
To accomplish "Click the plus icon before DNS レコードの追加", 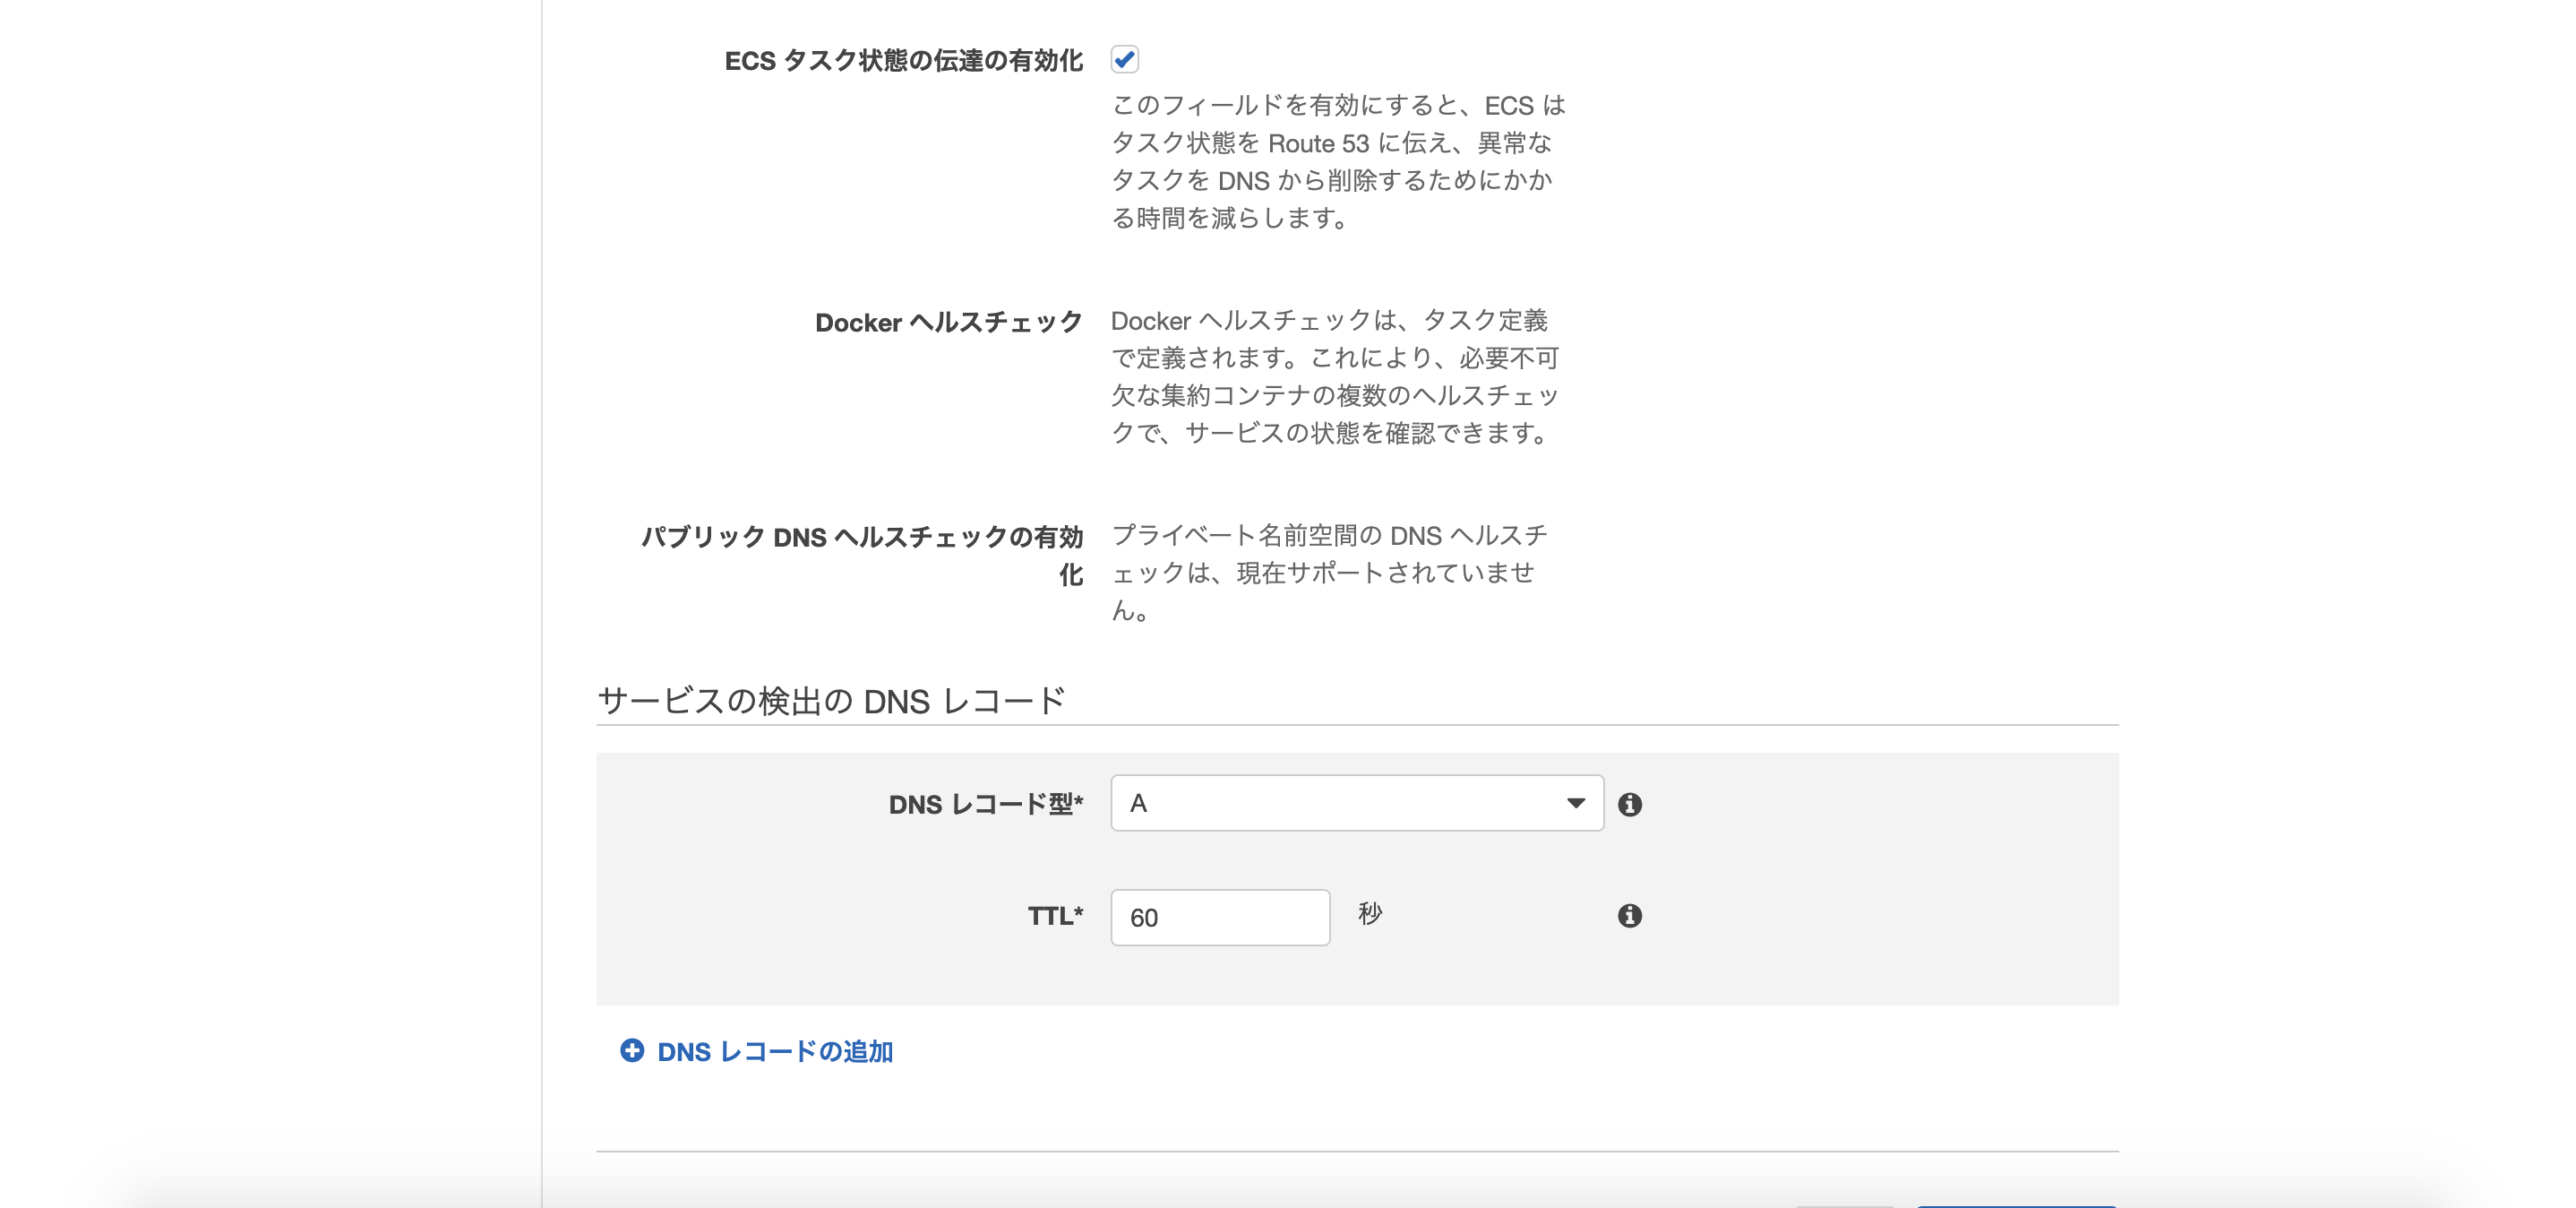I will (x=632, y=1052).
